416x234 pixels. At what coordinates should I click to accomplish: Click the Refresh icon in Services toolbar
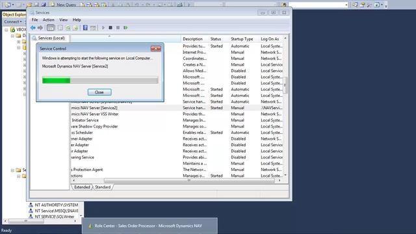click(68, 27)
